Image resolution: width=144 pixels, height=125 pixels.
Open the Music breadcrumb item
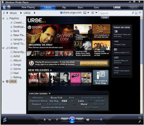13,13
